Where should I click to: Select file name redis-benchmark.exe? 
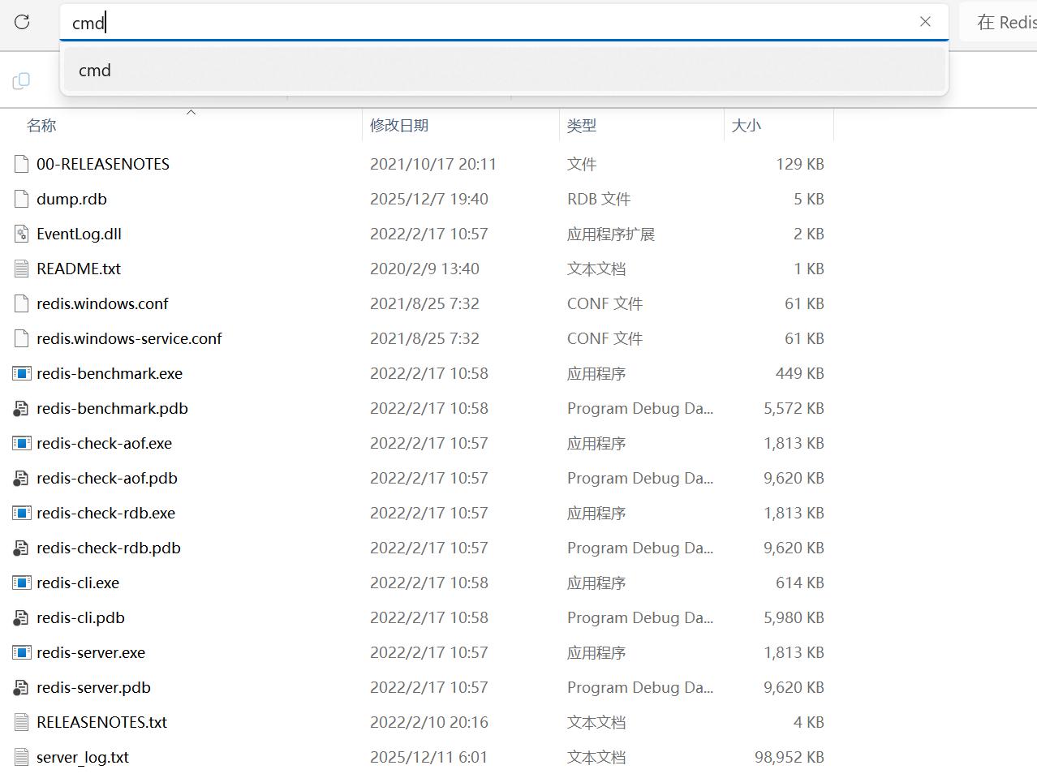click(x=110, y=373)
